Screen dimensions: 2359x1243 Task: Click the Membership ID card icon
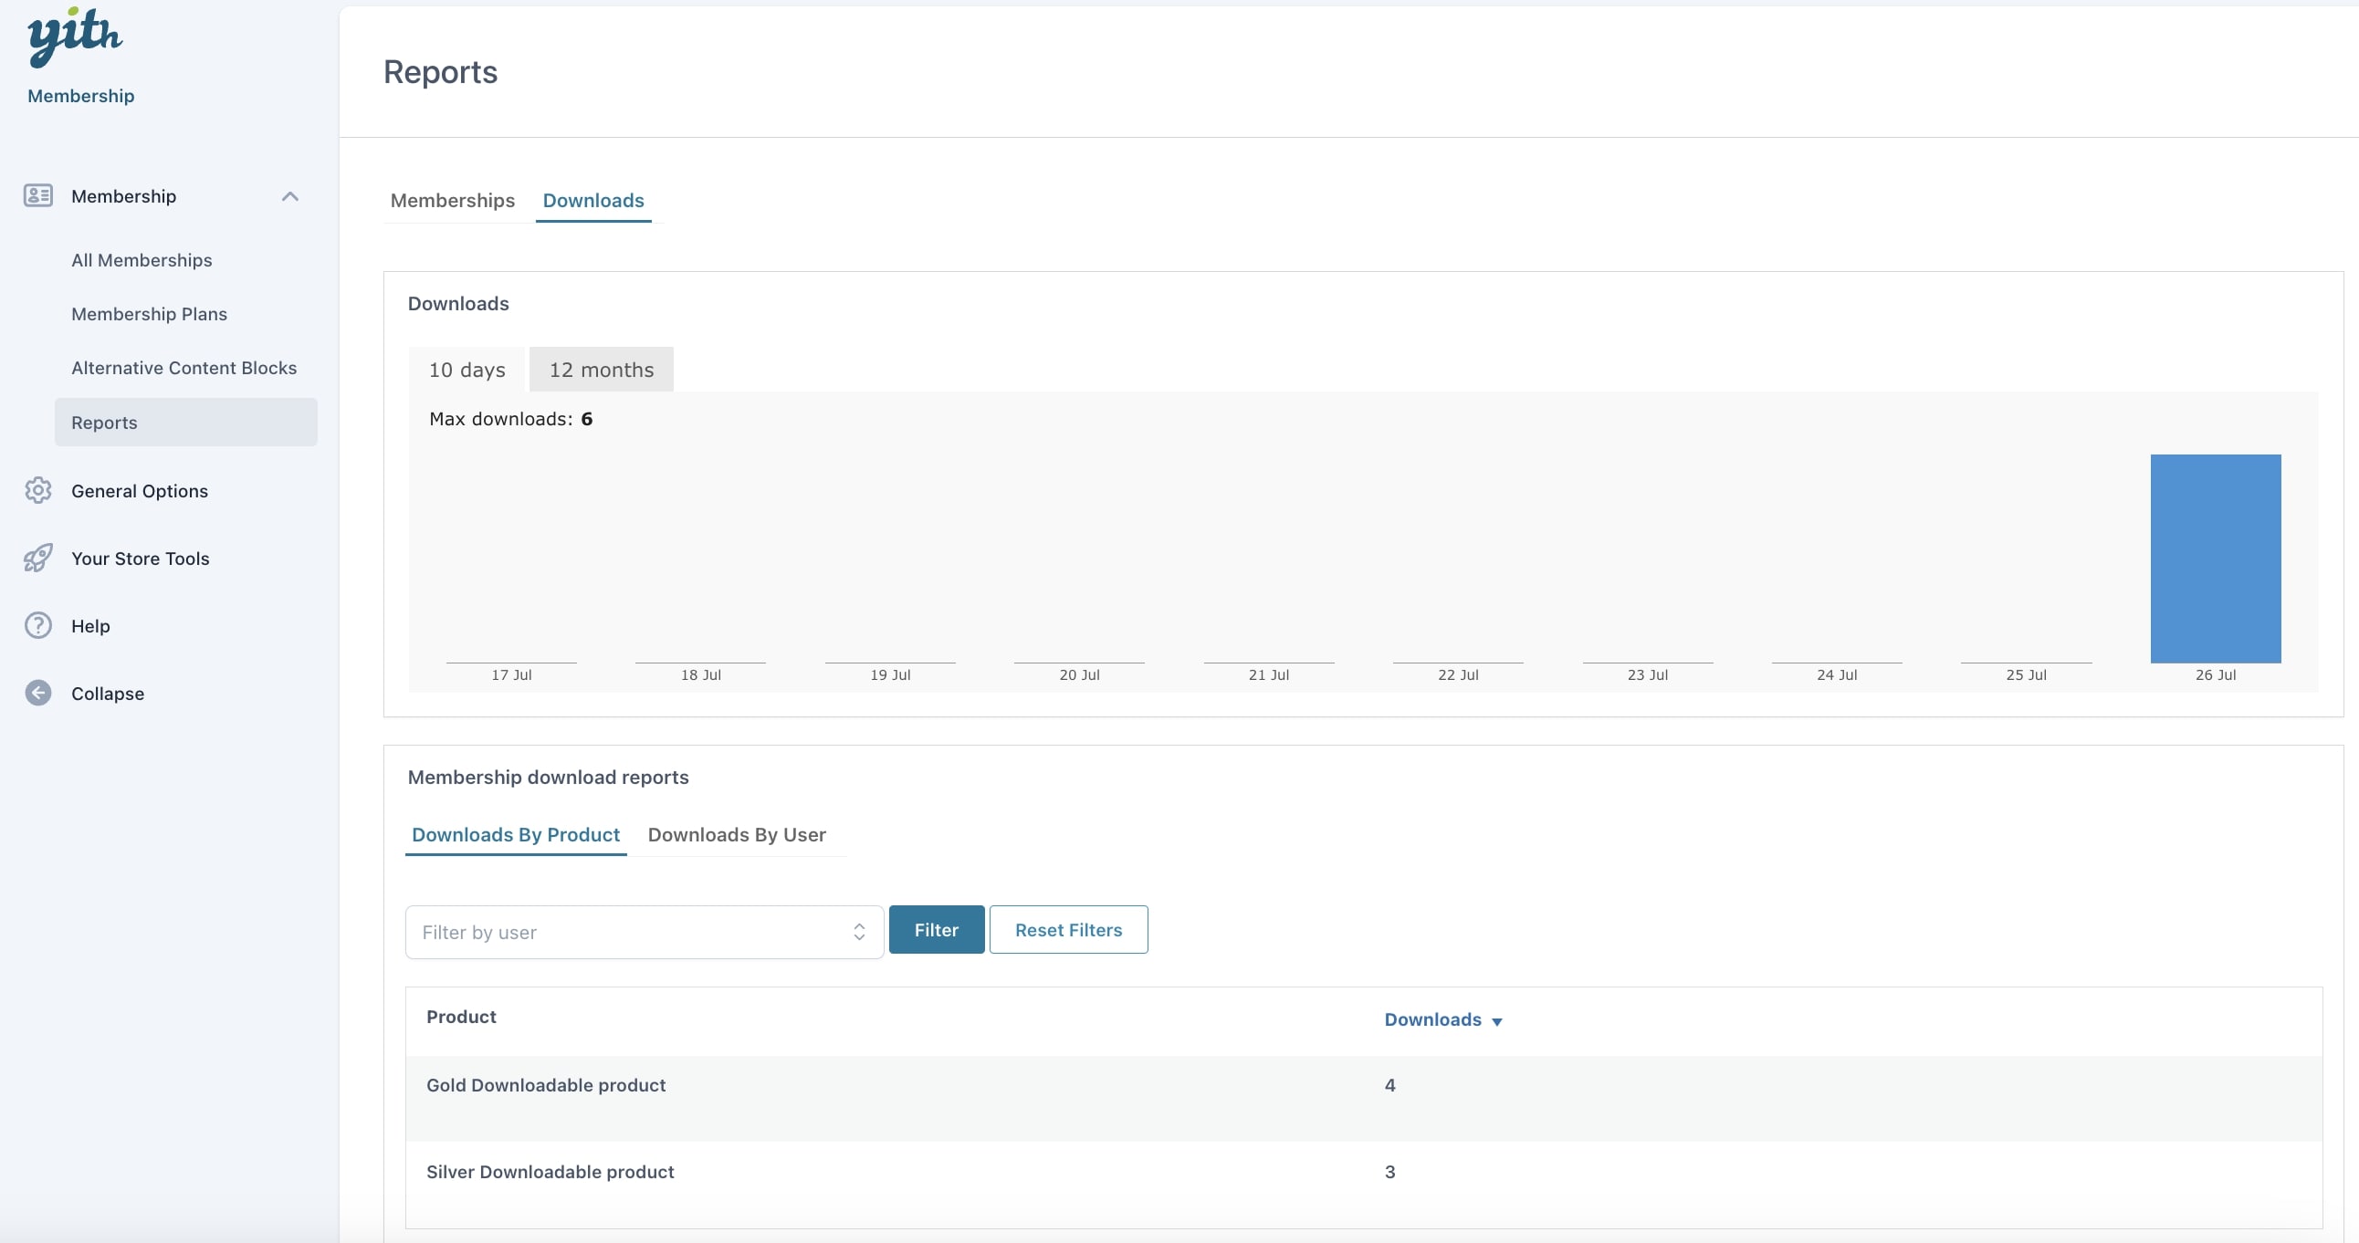[37, 196]
